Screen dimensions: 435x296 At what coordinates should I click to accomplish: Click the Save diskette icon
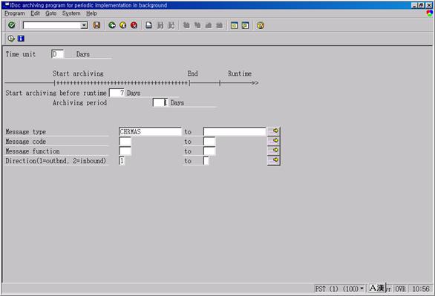click(x=97, y=25)
